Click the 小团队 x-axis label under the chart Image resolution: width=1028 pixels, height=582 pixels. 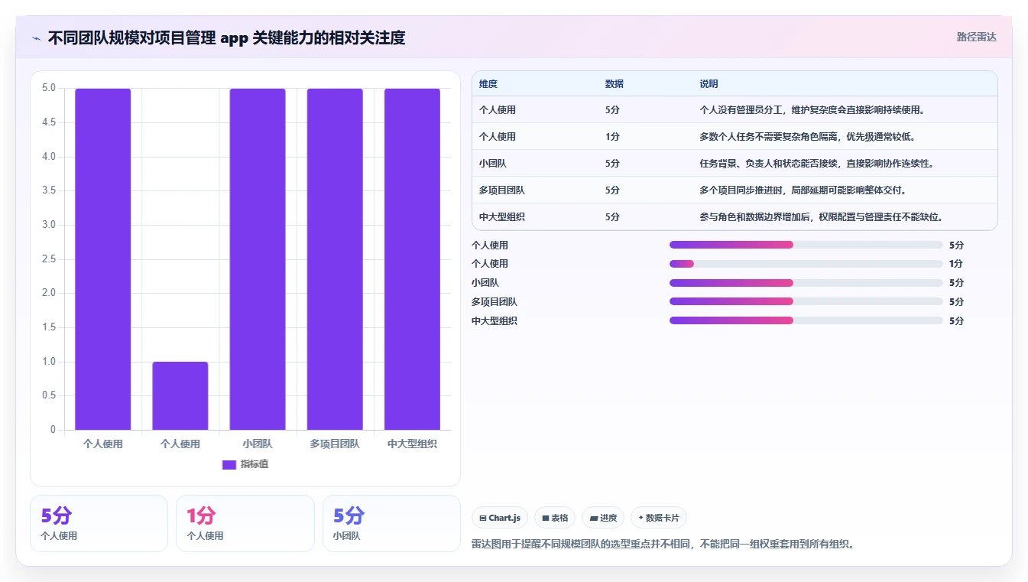[258, 444]
